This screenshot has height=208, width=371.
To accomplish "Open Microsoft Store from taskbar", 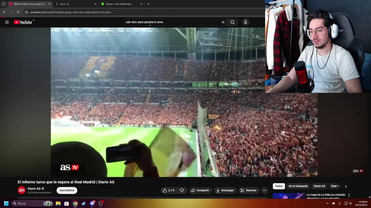I will [67, 203].
